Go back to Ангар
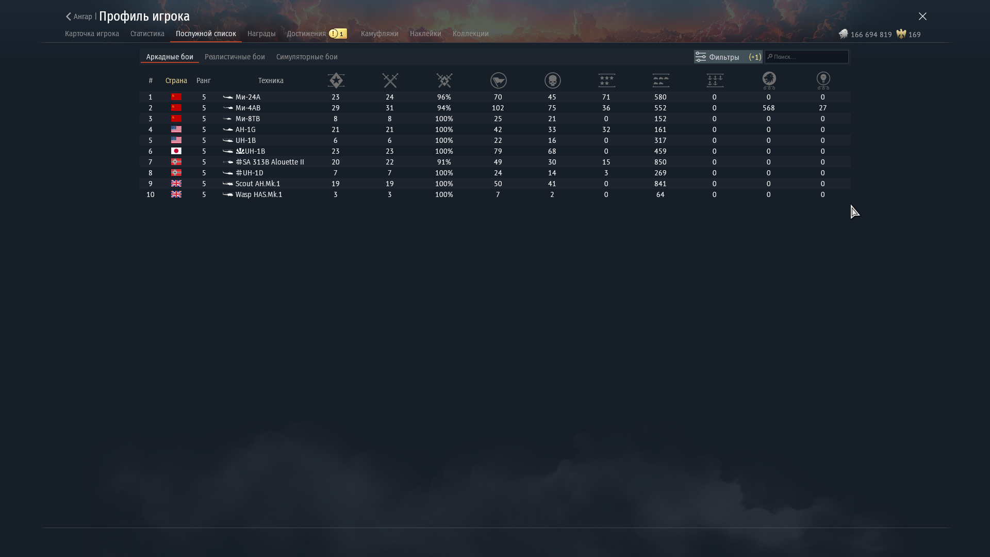 coord(79,17)
